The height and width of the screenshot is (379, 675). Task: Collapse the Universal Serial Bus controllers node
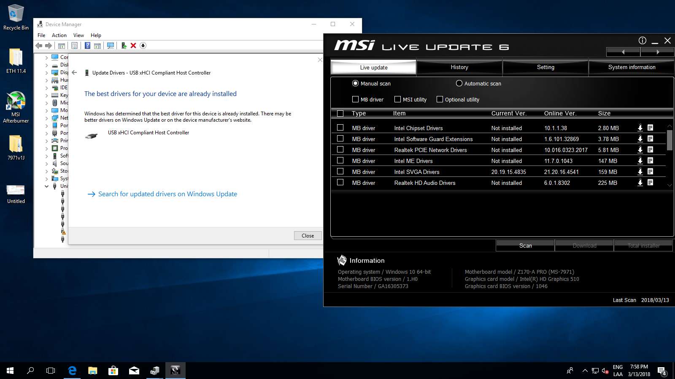click(46, 186)
